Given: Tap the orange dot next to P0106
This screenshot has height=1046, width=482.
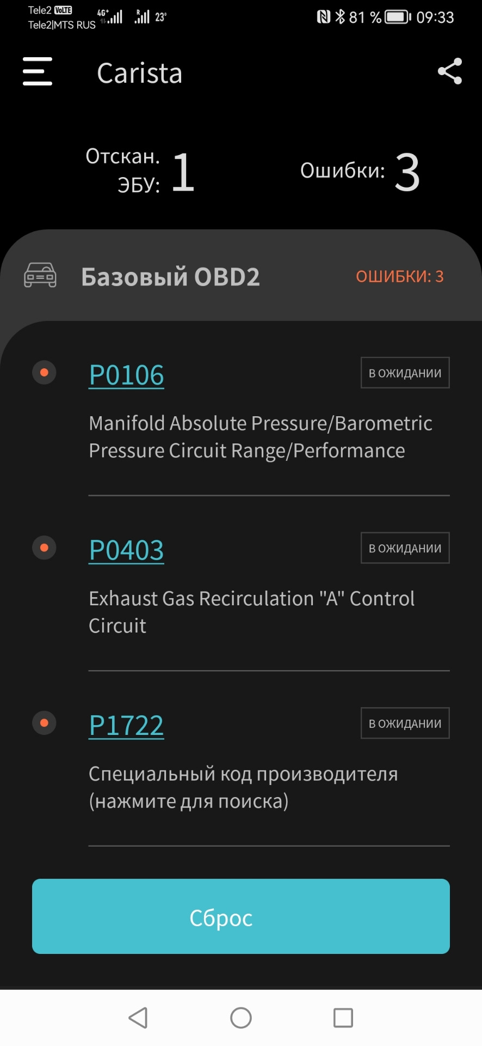Looking at the screenshot, I should tap(45, 373).
